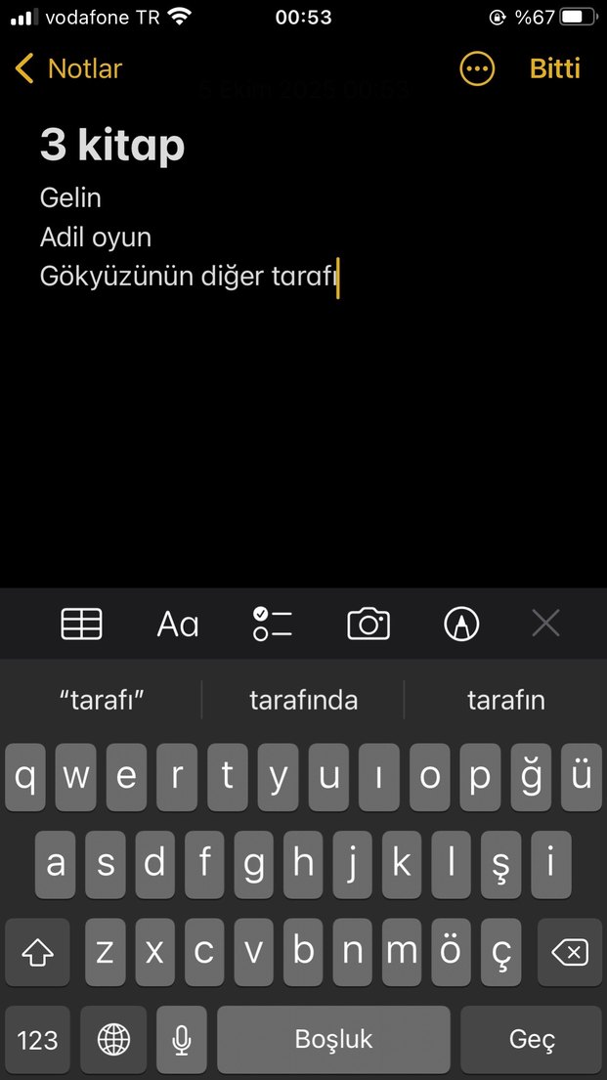The width and height of the screenshot is (607, 1080).
Task: Tap the microphone dictation key
Action: pos(182,1039)
